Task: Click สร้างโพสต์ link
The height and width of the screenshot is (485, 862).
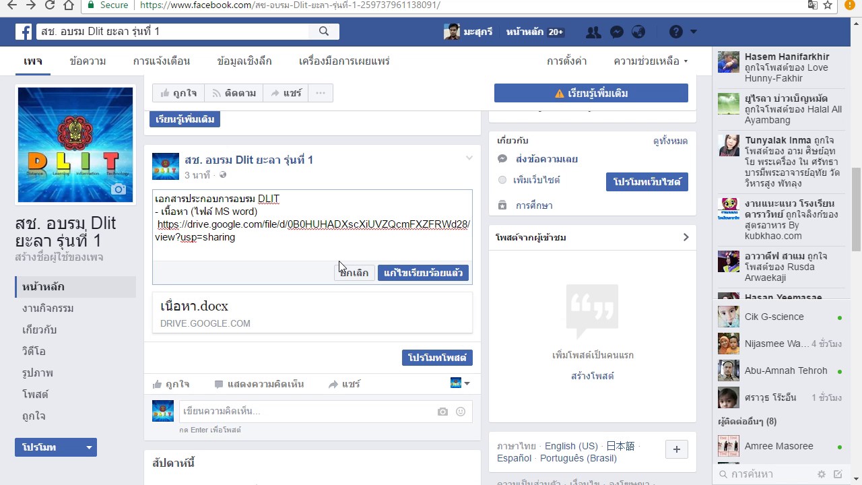Action: pos(593,376)
